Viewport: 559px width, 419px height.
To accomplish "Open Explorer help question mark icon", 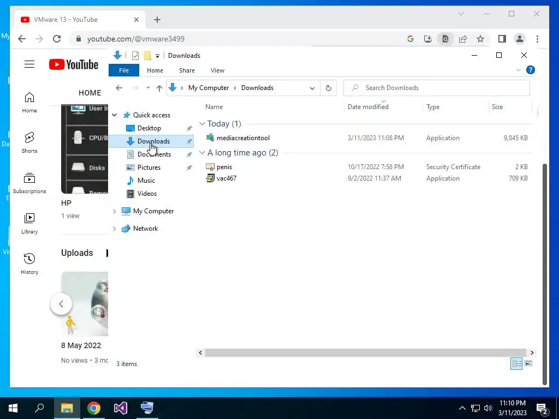I will click(x=531, y=70).
